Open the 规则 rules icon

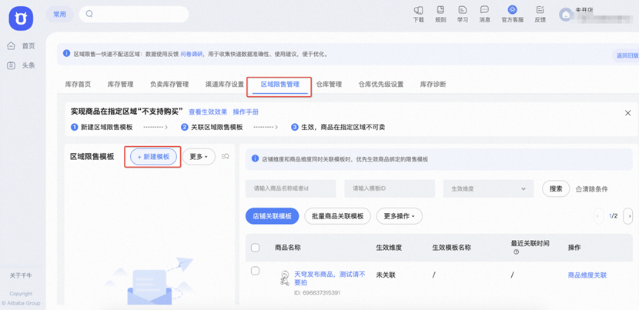pos(440,10)
